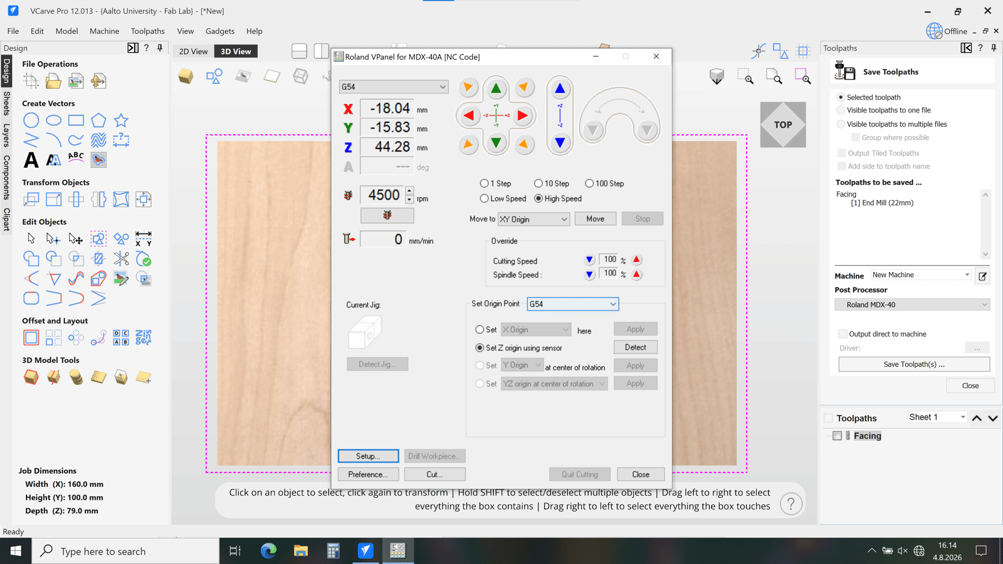Select the 1 Step radio button
1003x564 pixels.
tap(484, 184)
